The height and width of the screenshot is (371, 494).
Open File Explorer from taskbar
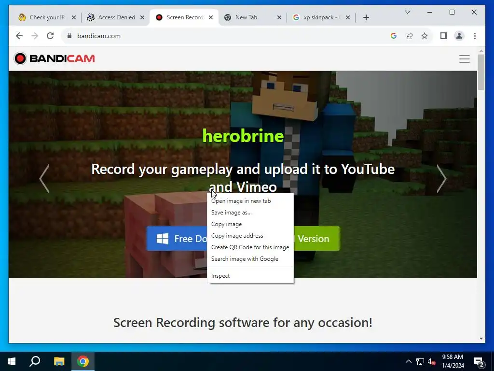pyautogui.click(x=59, y=361)
